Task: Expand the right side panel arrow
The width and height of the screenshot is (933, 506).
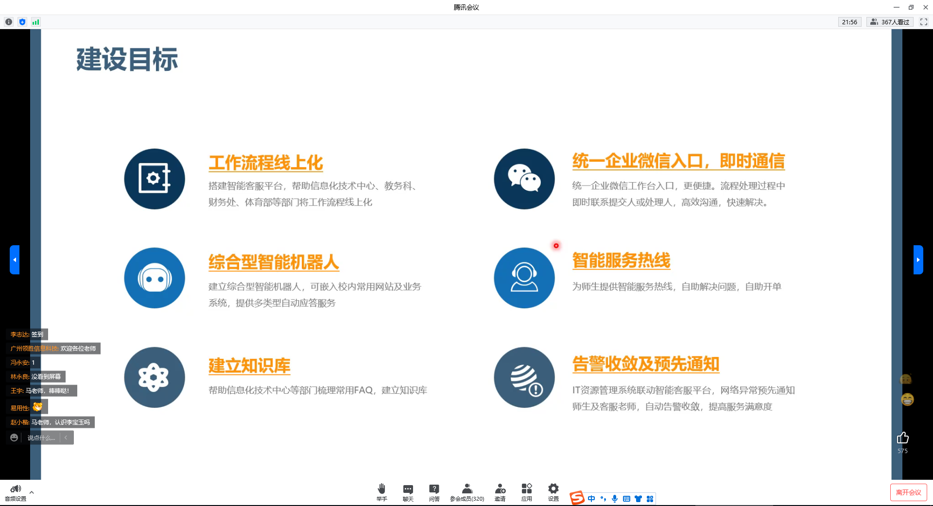Action: [918, 260]
